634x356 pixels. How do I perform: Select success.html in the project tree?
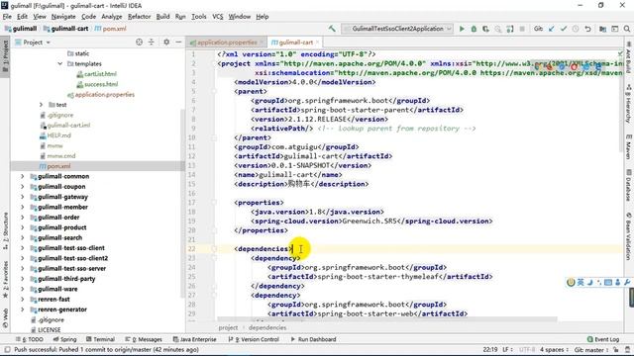coord(101,84)
